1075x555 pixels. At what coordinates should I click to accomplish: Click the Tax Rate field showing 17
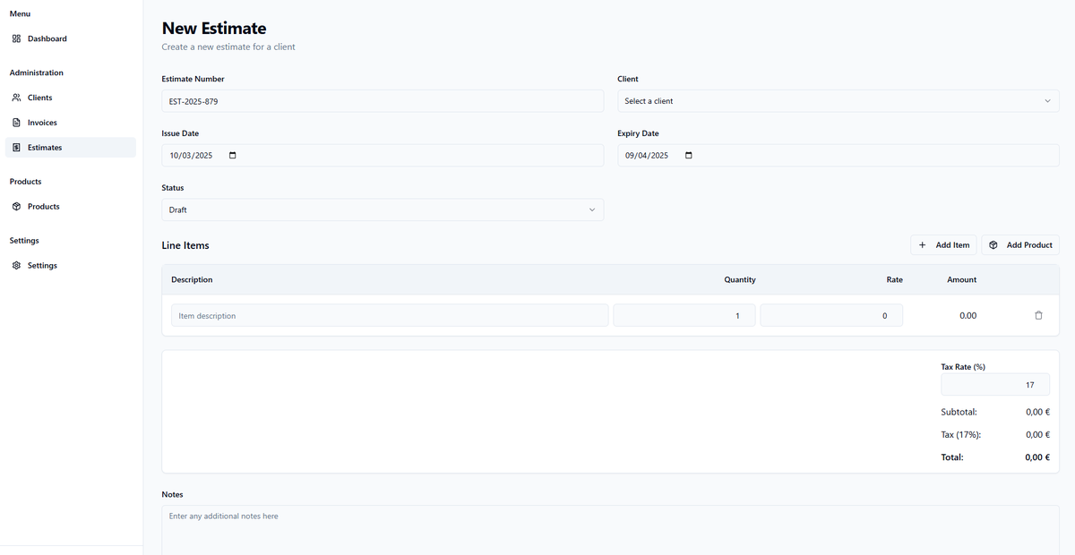[x=995, y=385]
